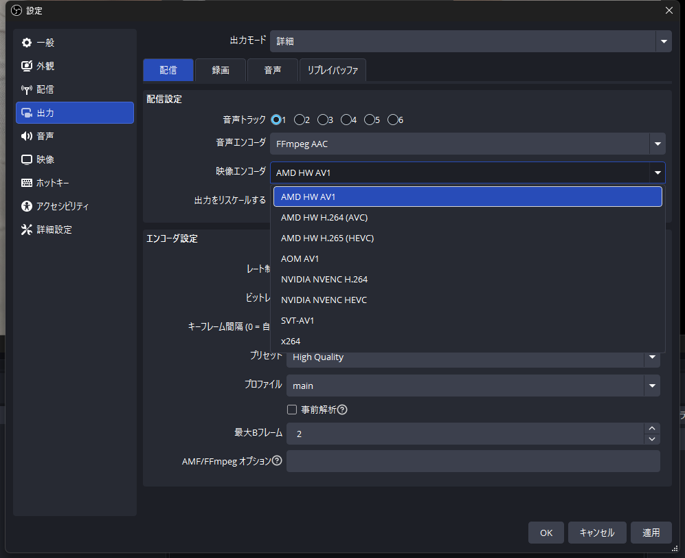
Task: Click the 映像 monitor icon in sidebar
Action: tap(27, 159)
